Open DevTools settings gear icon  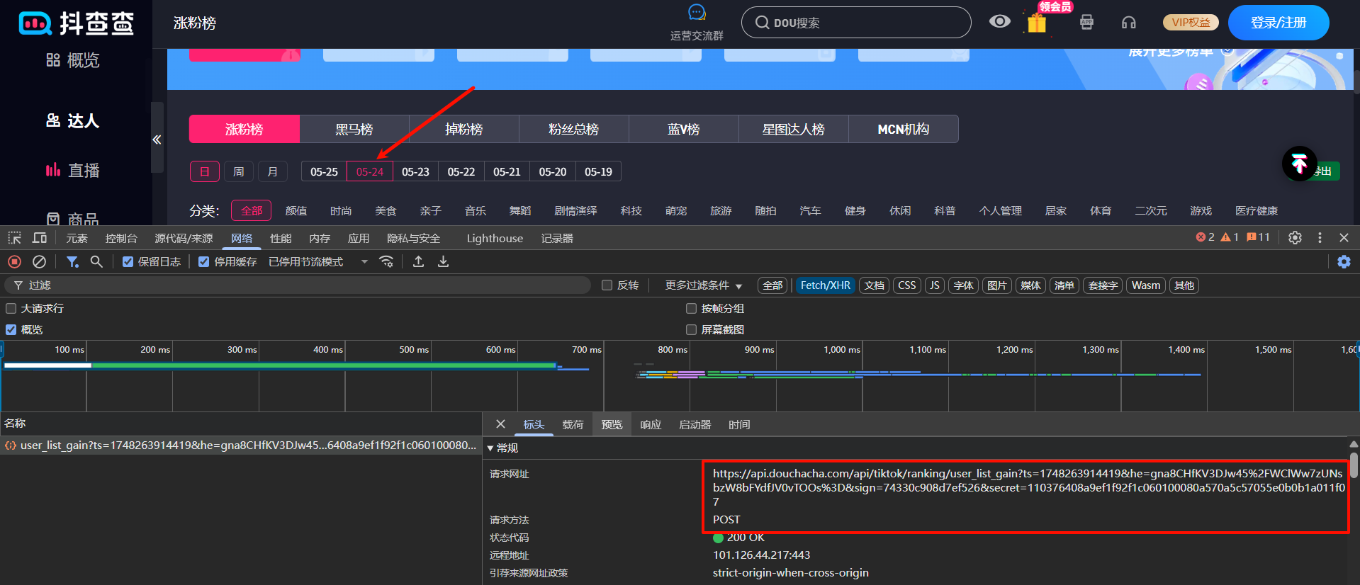click(1295, 238)
